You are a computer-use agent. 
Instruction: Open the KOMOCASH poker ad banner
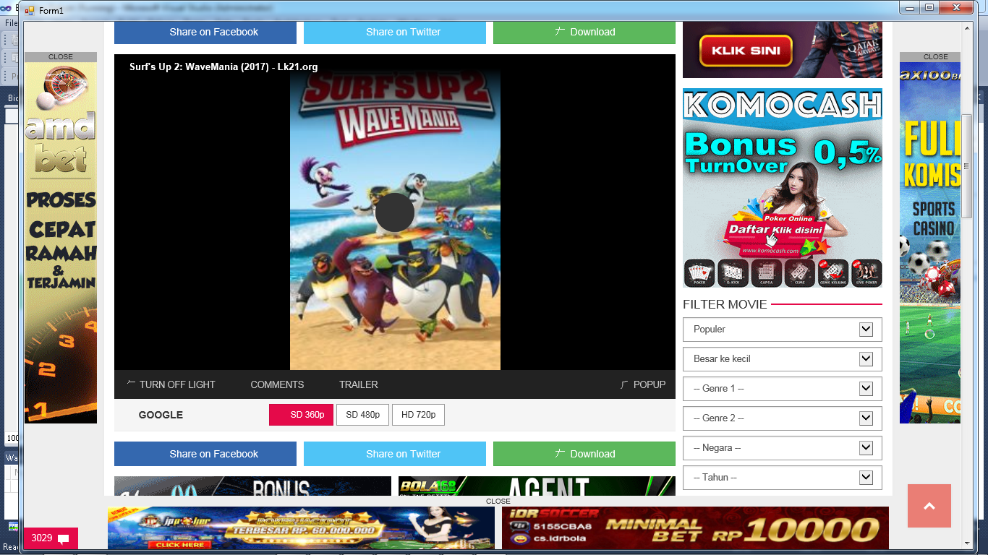[783, 188]
